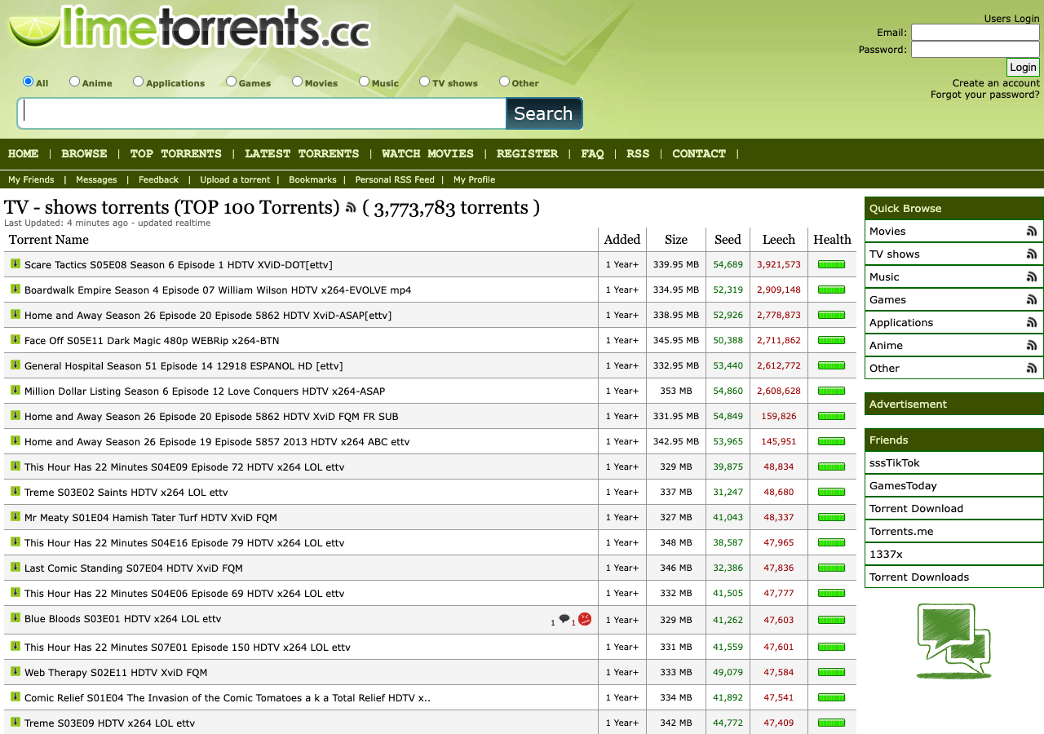Open the RSS feed icon next to Movies
Viewport: 1044px width, 734px height.
coord(1033,231)
